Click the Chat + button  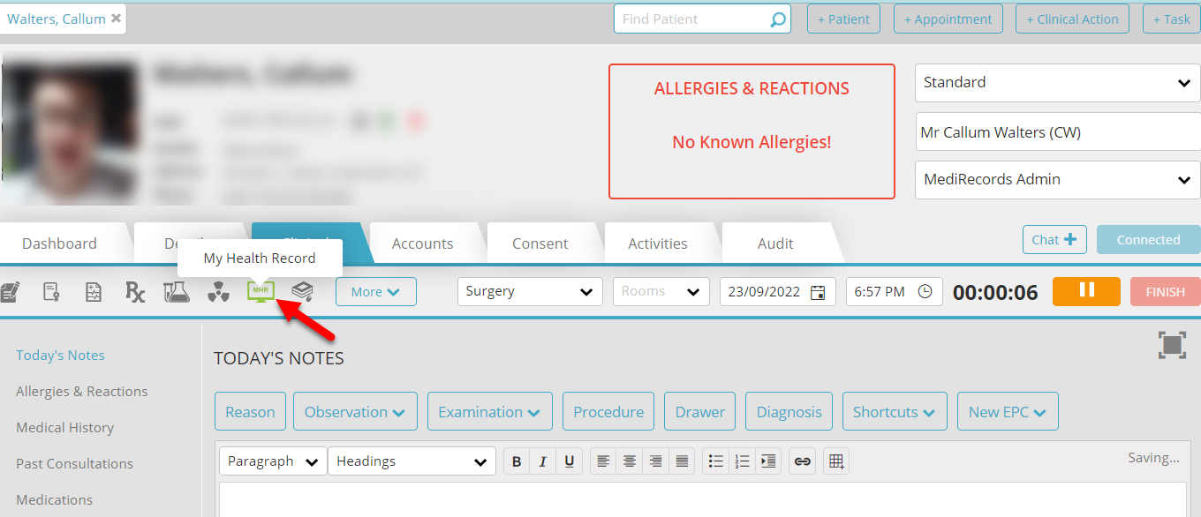click(x=1054, y=239)
